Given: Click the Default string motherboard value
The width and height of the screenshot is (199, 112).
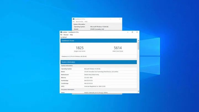Looking at the screenshot, I should 91,75.
